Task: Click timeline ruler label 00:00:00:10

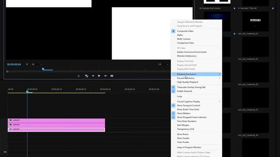Action: 56,89
